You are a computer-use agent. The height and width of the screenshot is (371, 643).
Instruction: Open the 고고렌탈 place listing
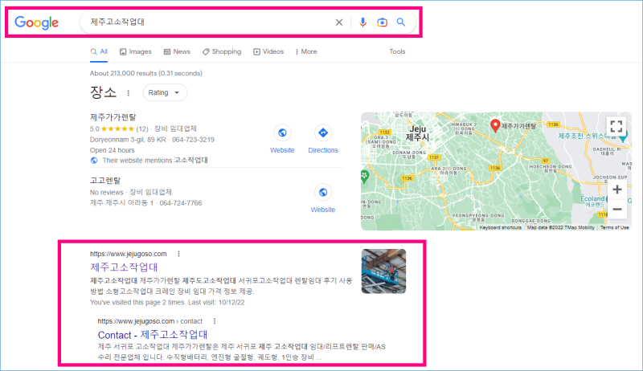click(105, 181)
